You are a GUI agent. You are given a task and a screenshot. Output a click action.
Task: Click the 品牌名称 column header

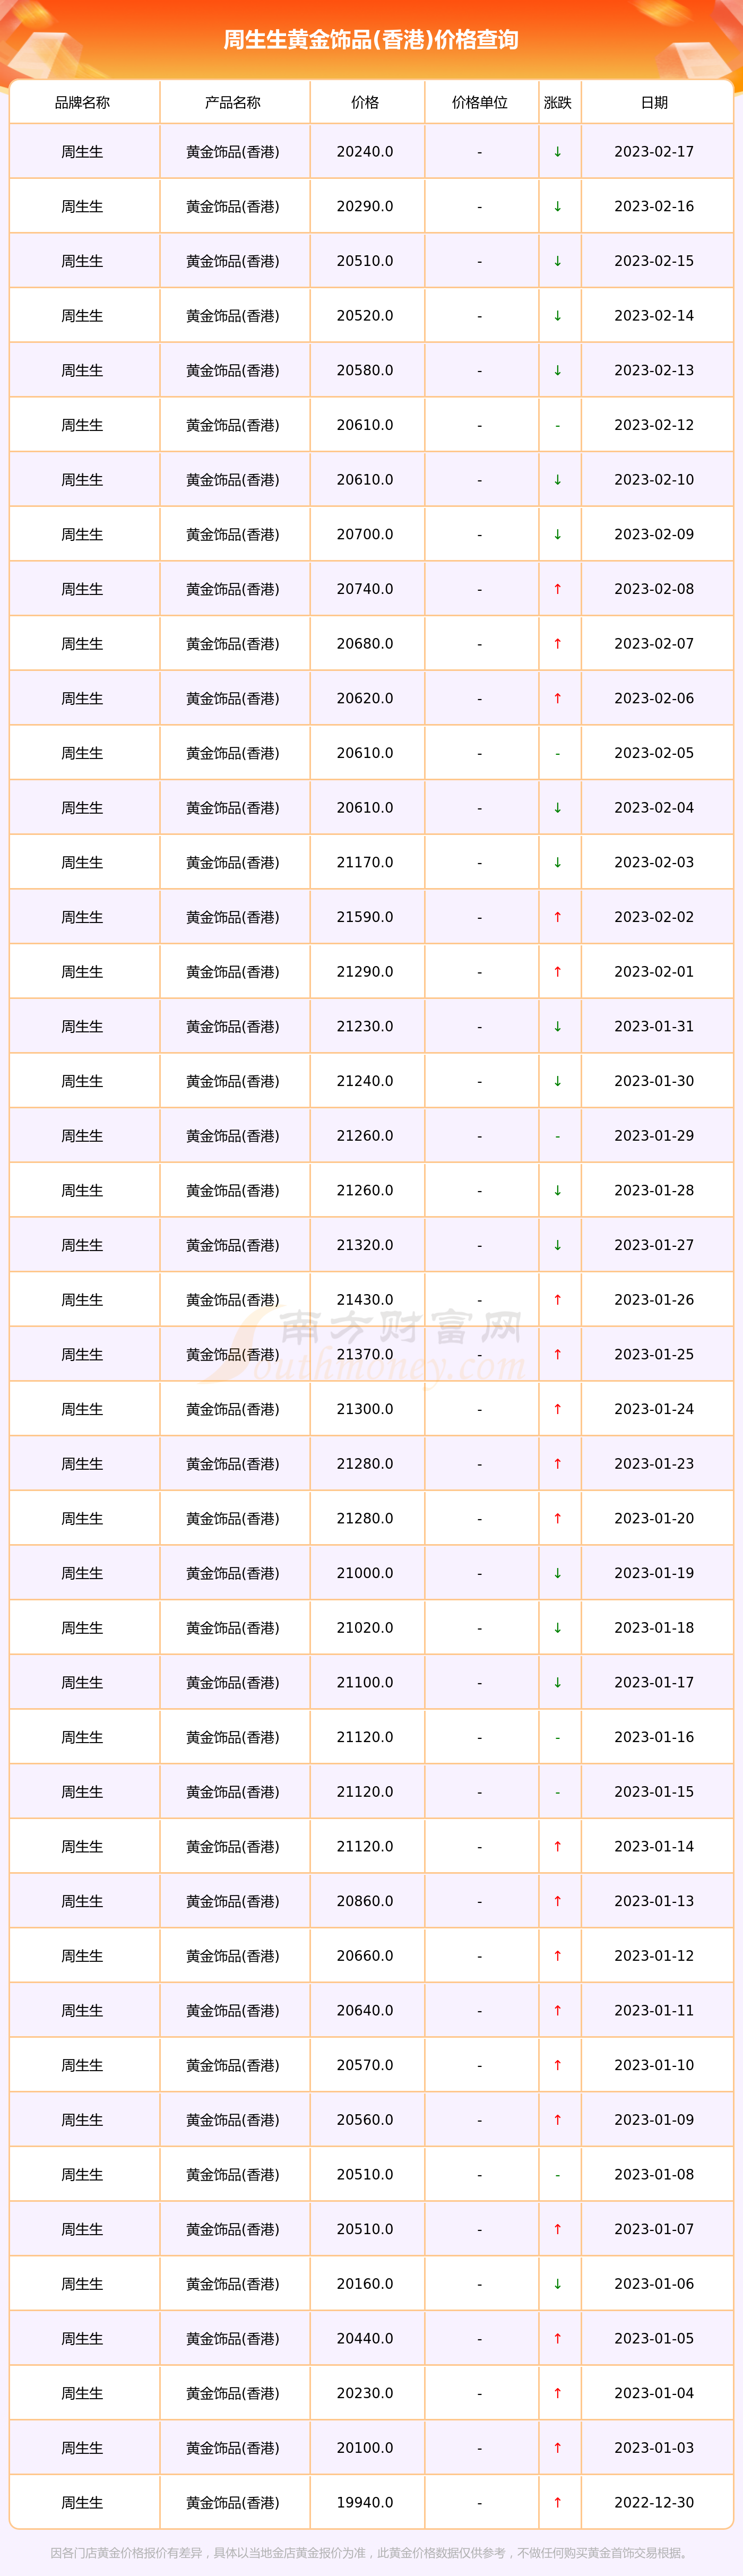click(83, 102)
